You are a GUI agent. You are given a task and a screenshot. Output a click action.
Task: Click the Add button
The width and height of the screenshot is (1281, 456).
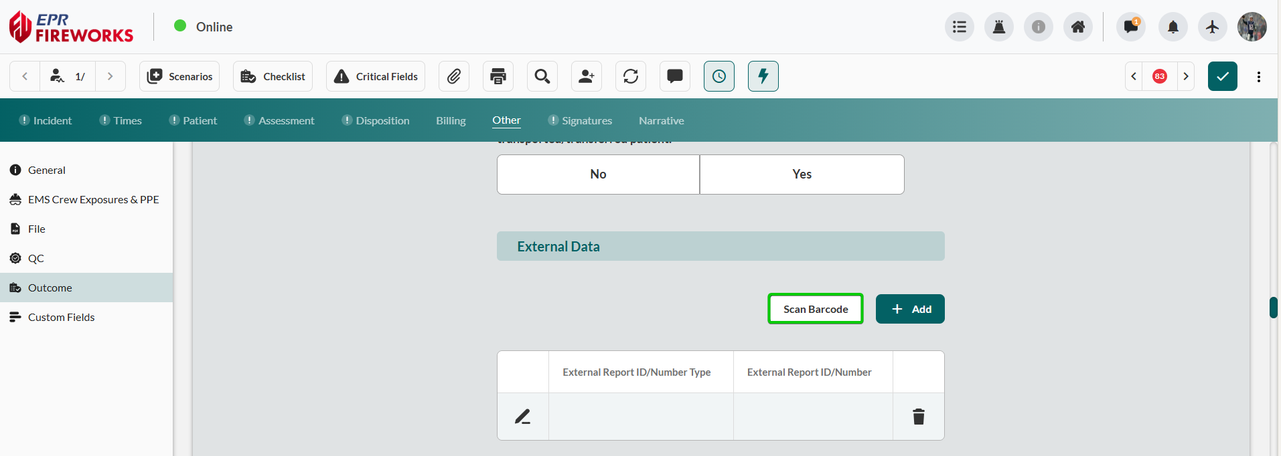point(910,309)
